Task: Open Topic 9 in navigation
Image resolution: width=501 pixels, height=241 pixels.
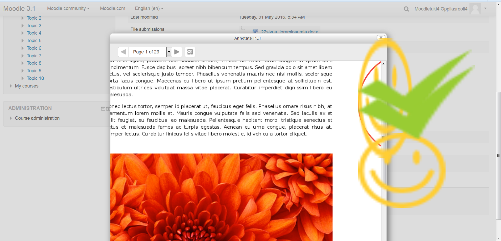Action: pyautogui.click(x=34, y=71)
